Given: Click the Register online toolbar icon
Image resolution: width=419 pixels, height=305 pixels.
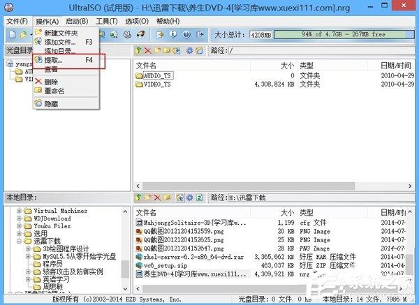Looking at the screenshot, I should click(160, 34).
